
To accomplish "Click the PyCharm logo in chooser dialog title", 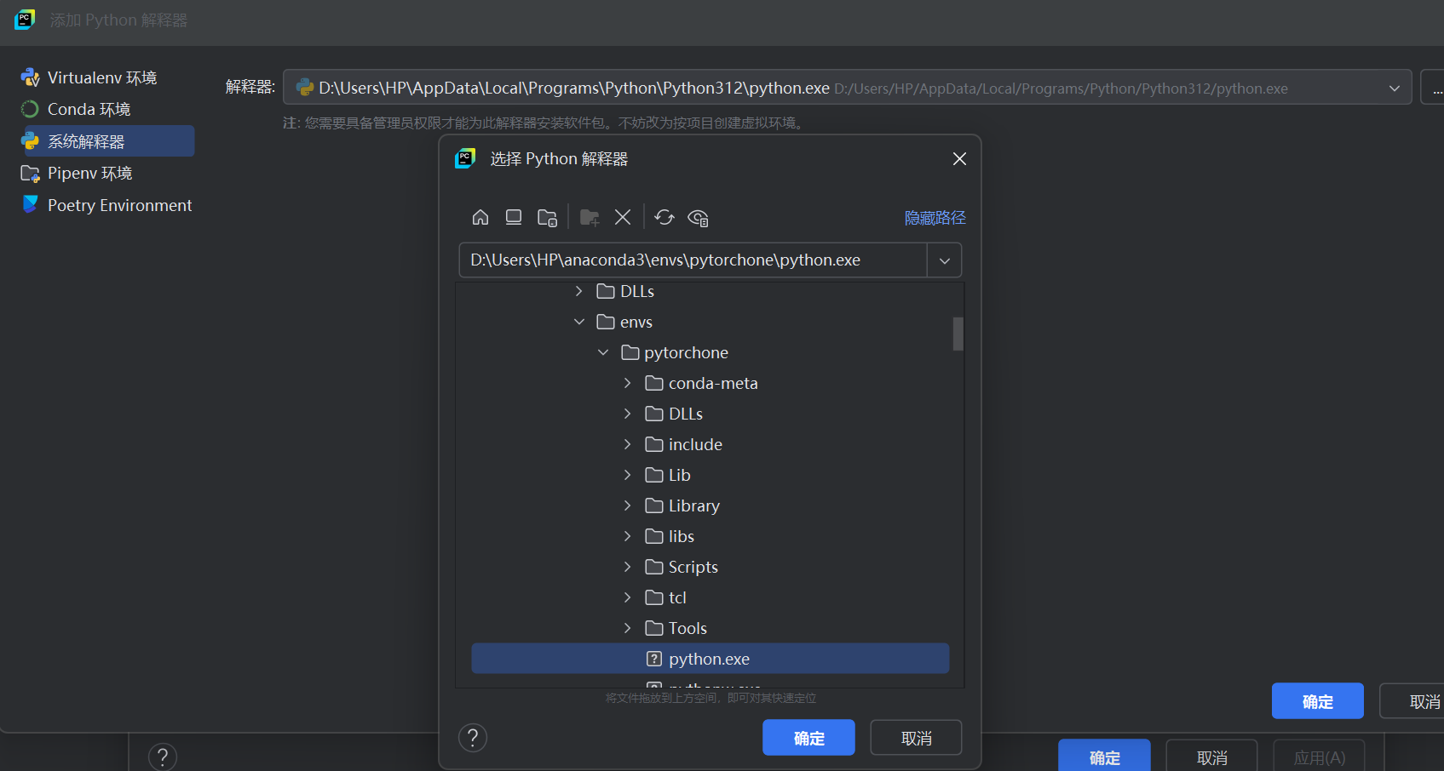I will pos(465,158).
